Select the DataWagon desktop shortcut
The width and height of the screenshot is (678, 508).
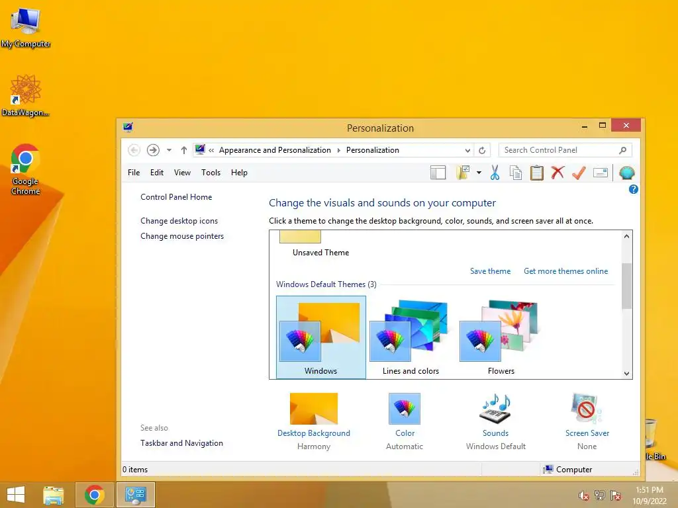click(26, 95)
